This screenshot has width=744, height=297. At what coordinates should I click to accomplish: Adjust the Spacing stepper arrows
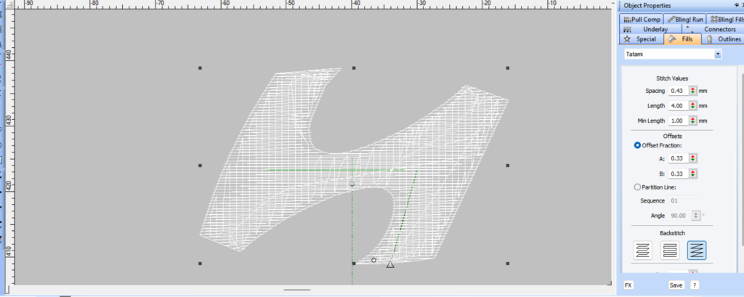pos(692,91)
